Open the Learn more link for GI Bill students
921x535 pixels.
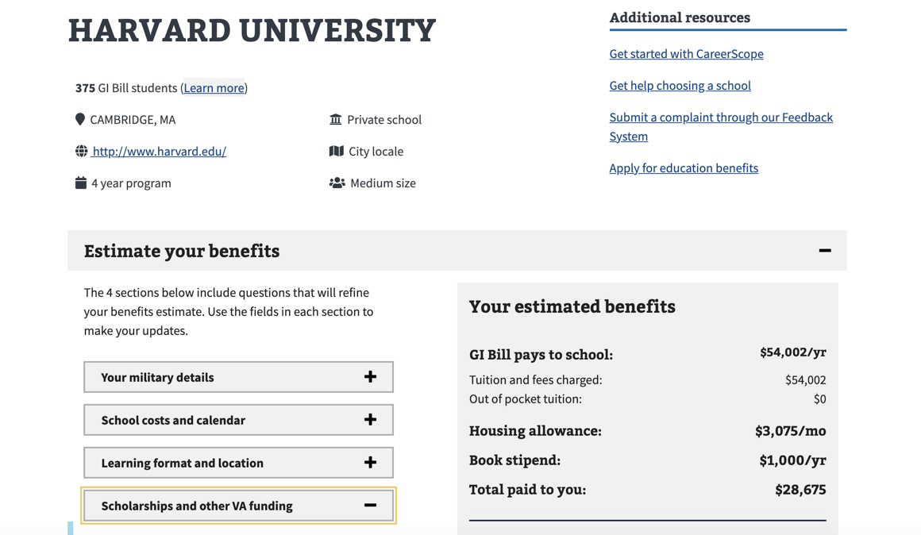214,88
